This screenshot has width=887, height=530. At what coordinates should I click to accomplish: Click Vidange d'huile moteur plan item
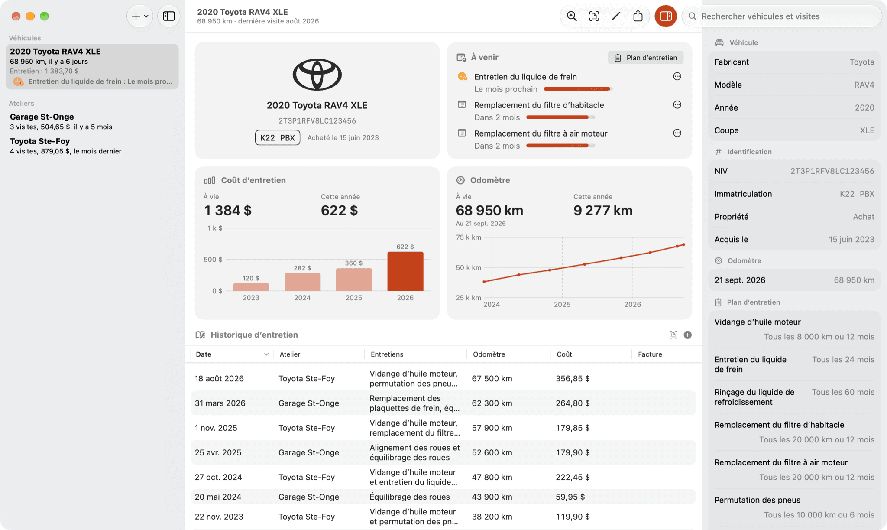tap(794, 329)
